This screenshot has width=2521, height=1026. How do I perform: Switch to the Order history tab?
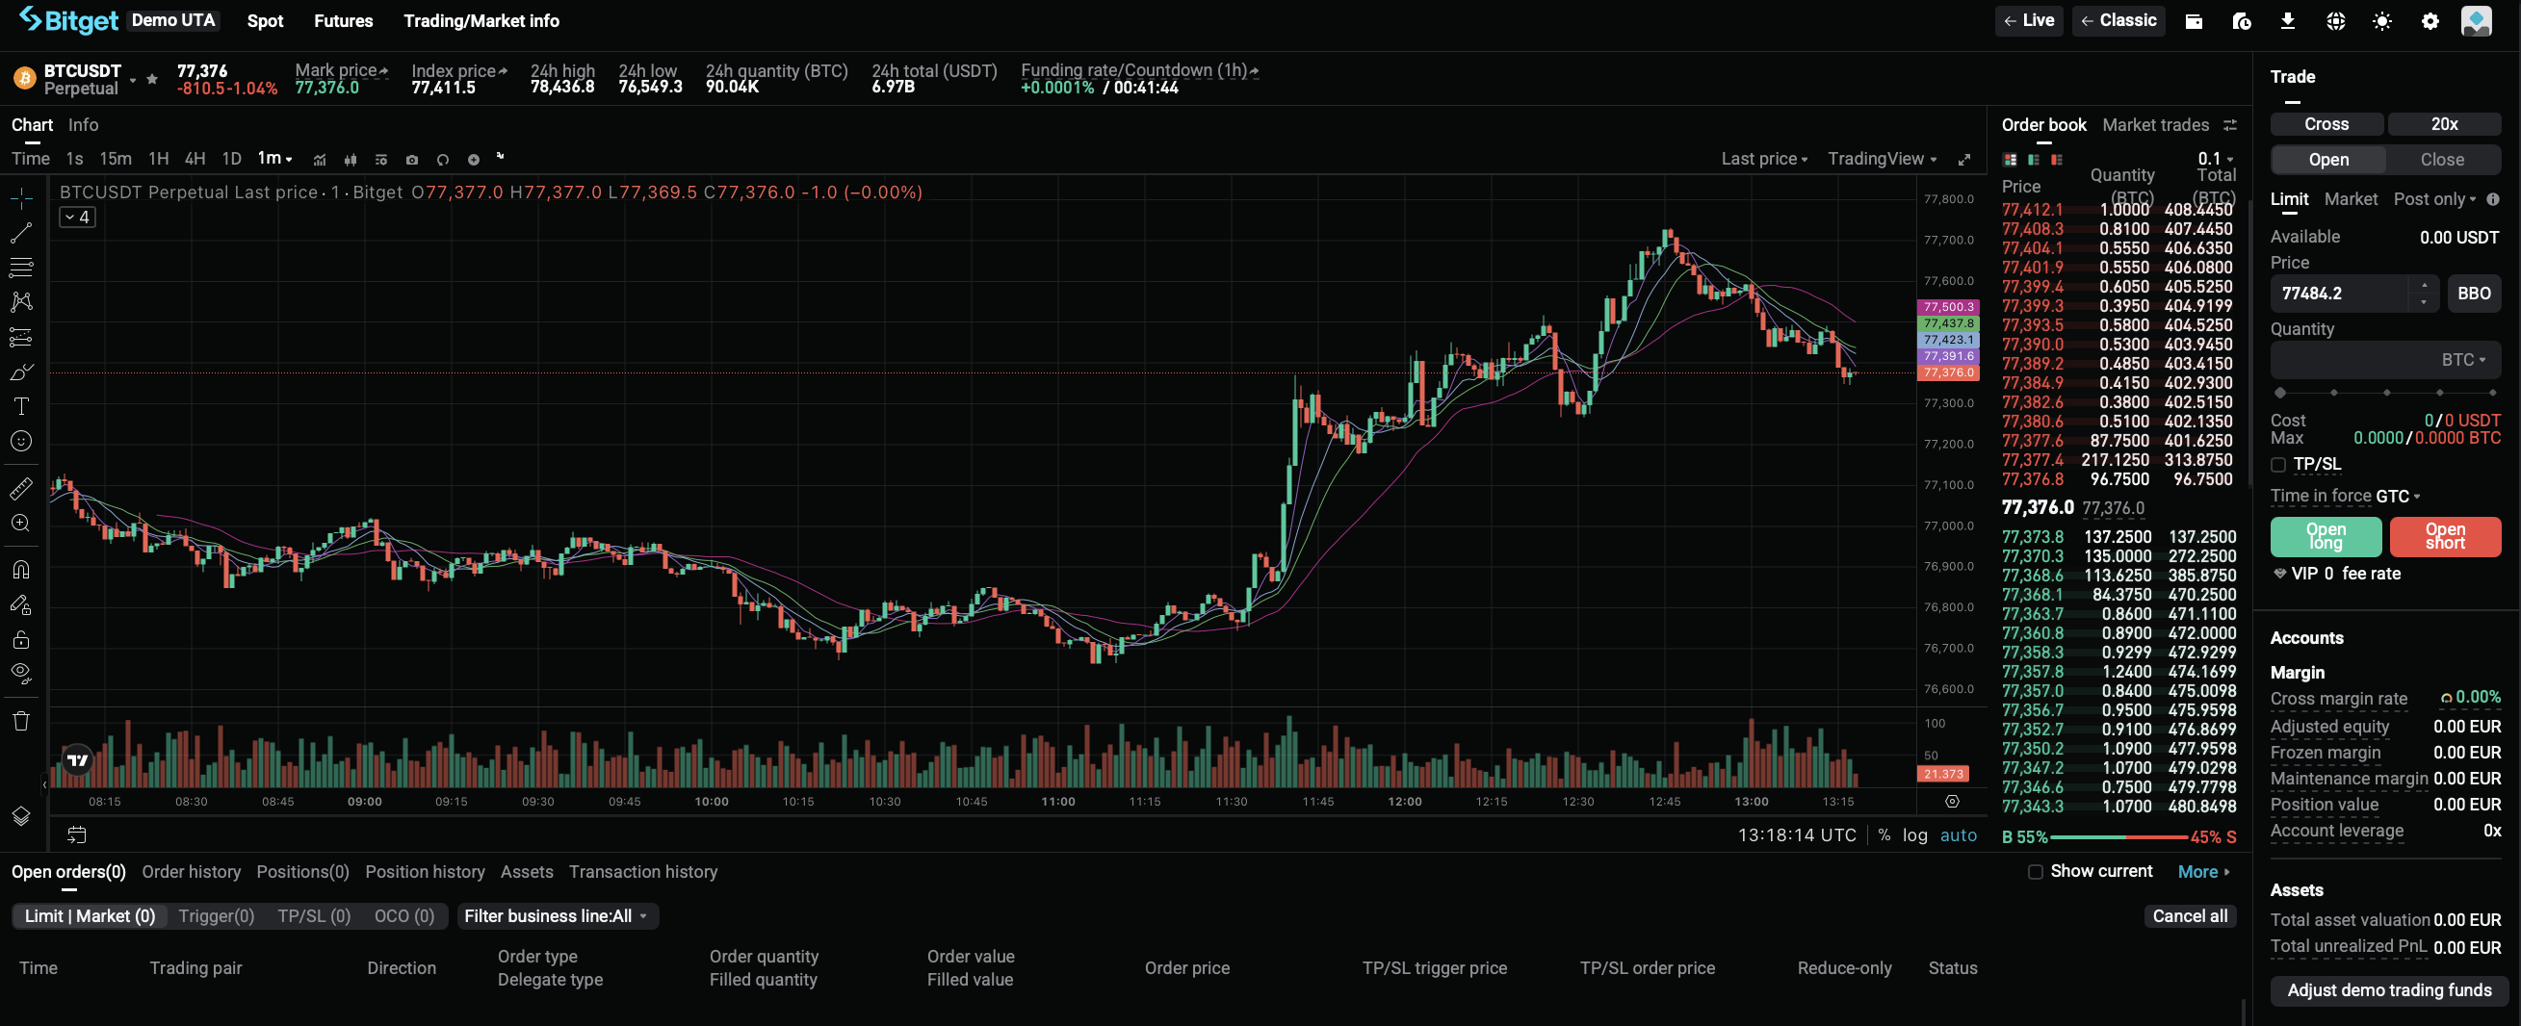tap(191, 871)
